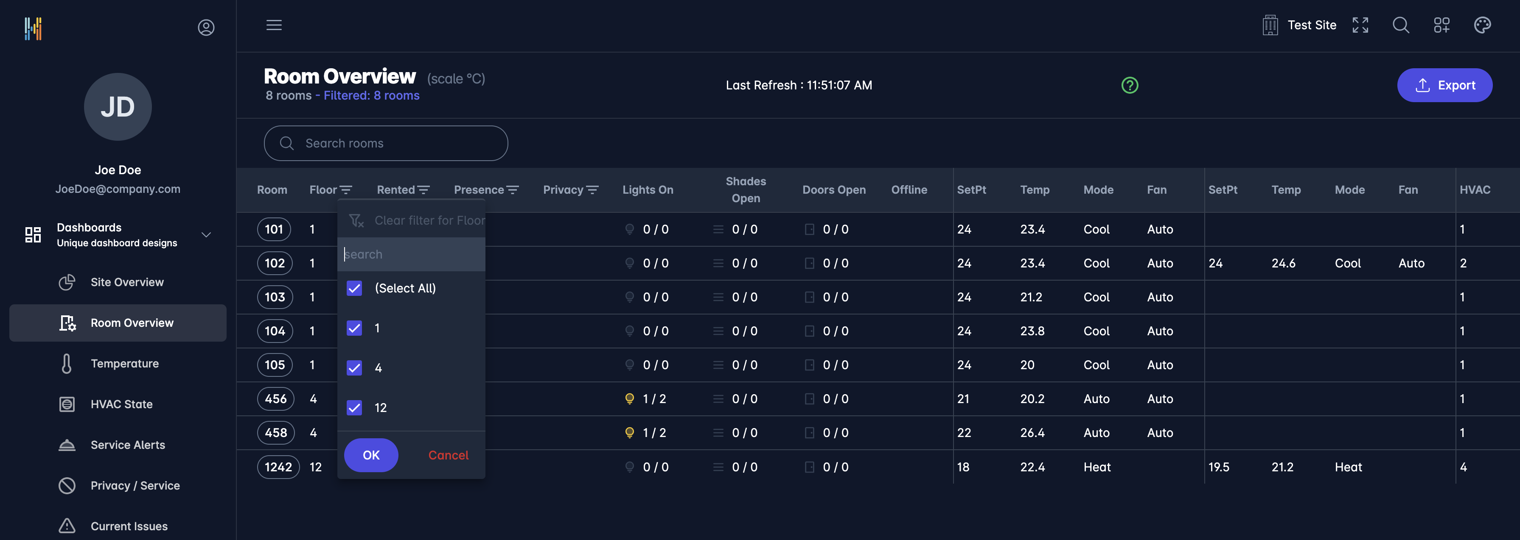Open the theme palette icon
Image resolution: width=1520 pixels, height=540 pixels.
(x=1482, y=25)
